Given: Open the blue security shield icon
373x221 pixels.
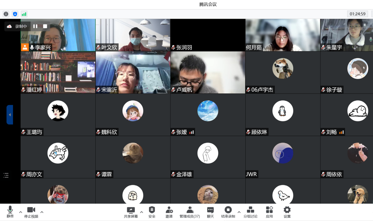Looking at the screenshot, I should point(15,14).
